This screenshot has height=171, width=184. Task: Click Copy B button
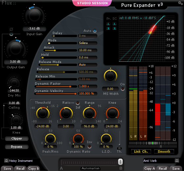click(x=34, y=169)
